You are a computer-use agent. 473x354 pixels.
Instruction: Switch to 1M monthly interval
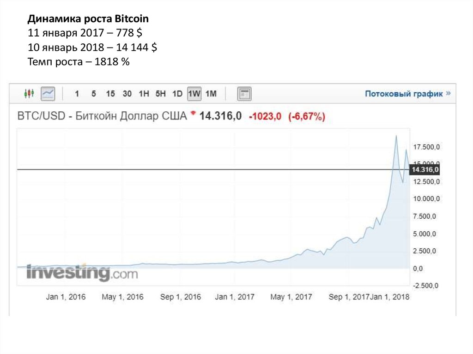(211, 94)
